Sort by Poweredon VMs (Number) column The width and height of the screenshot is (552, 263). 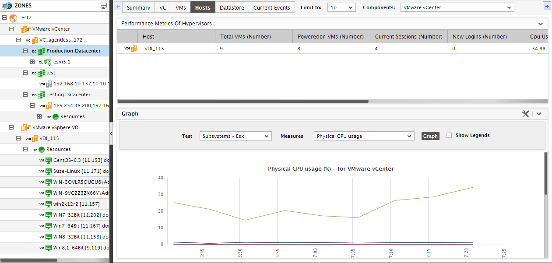coord(331,37)
